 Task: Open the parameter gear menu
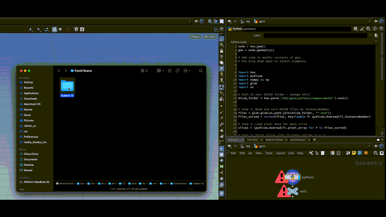[356, 29]
